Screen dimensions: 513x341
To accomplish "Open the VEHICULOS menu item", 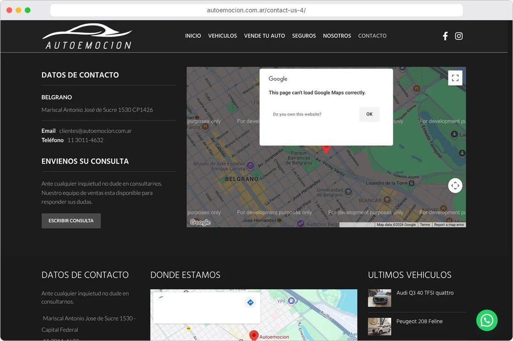I will 223,36.
